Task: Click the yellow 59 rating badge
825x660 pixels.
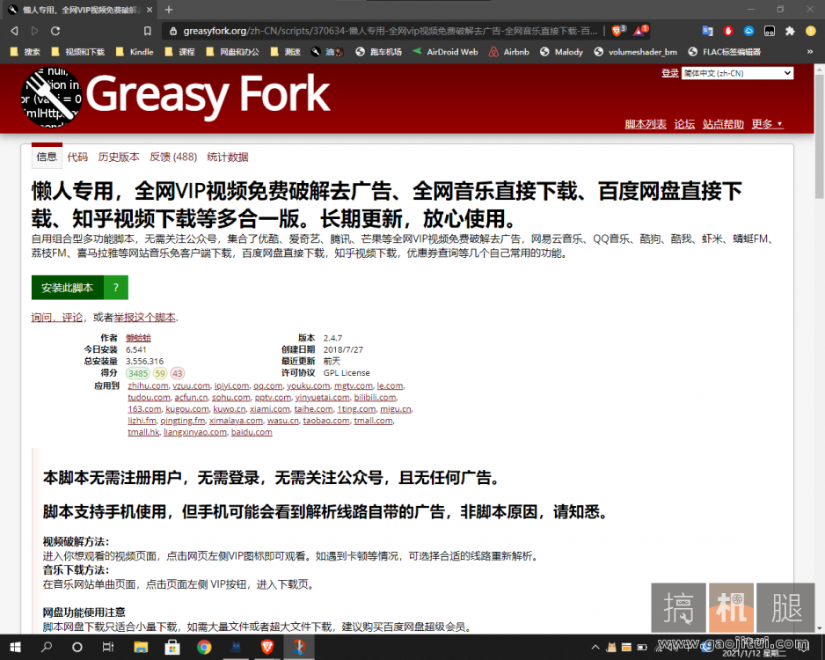Action: pyautogui.click(x=160, y=373)
